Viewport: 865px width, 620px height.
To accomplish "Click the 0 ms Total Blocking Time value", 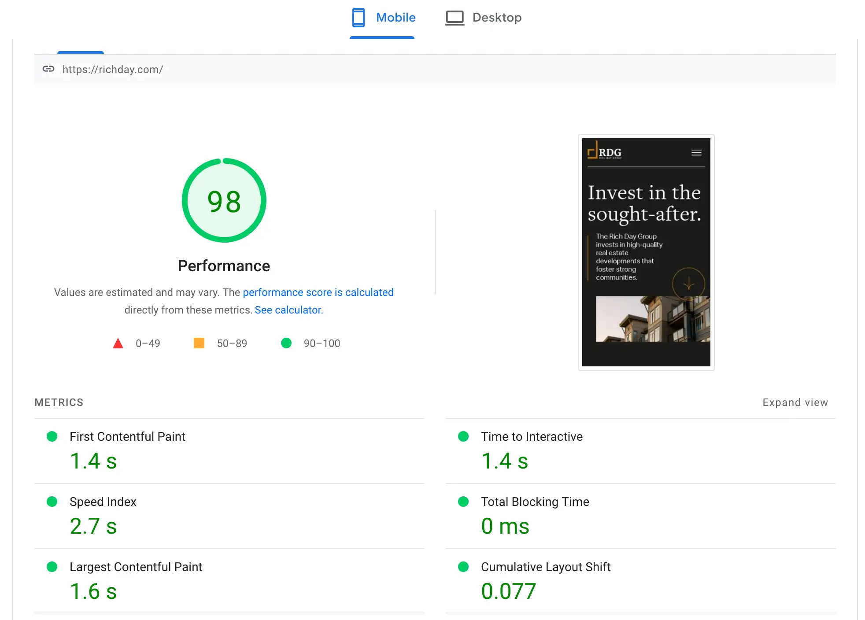I will 505,526.
